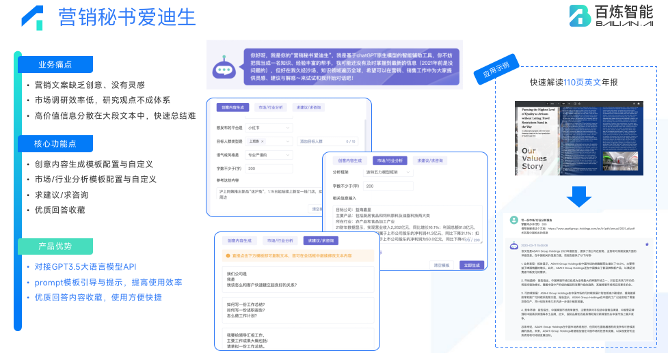
Task: Click the orange tip banner text 直接点击下方模板
Action: 292,255
